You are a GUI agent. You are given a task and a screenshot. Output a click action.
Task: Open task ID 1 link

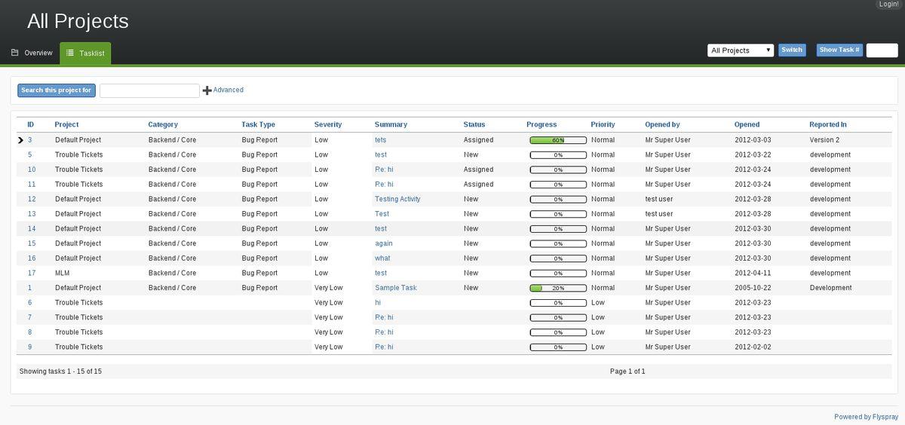[30, 288]
